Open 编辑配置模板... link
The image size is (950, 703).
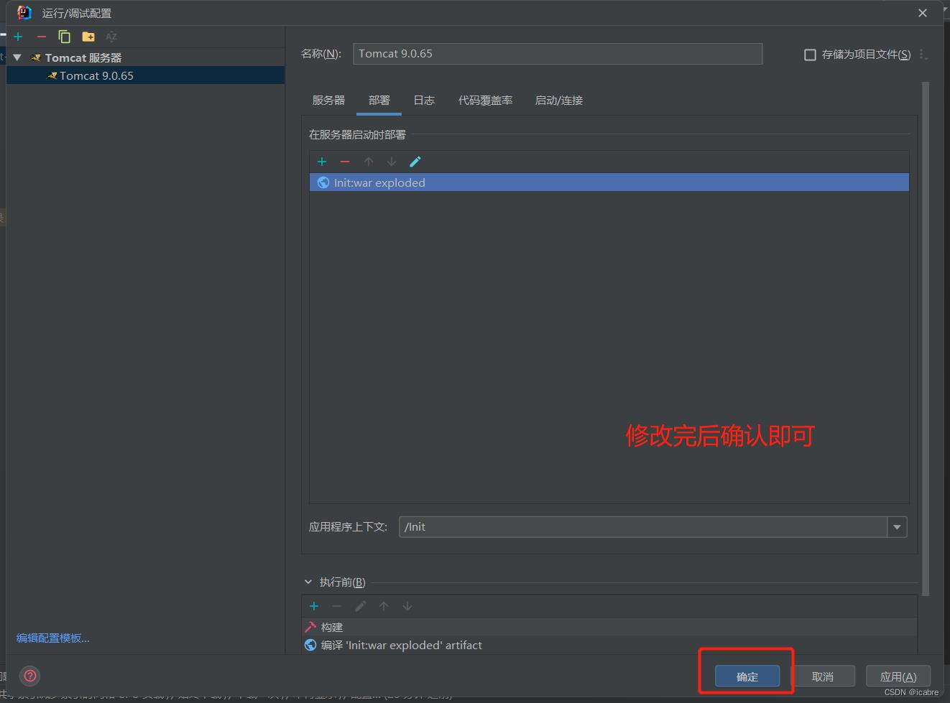click(53, 638)
